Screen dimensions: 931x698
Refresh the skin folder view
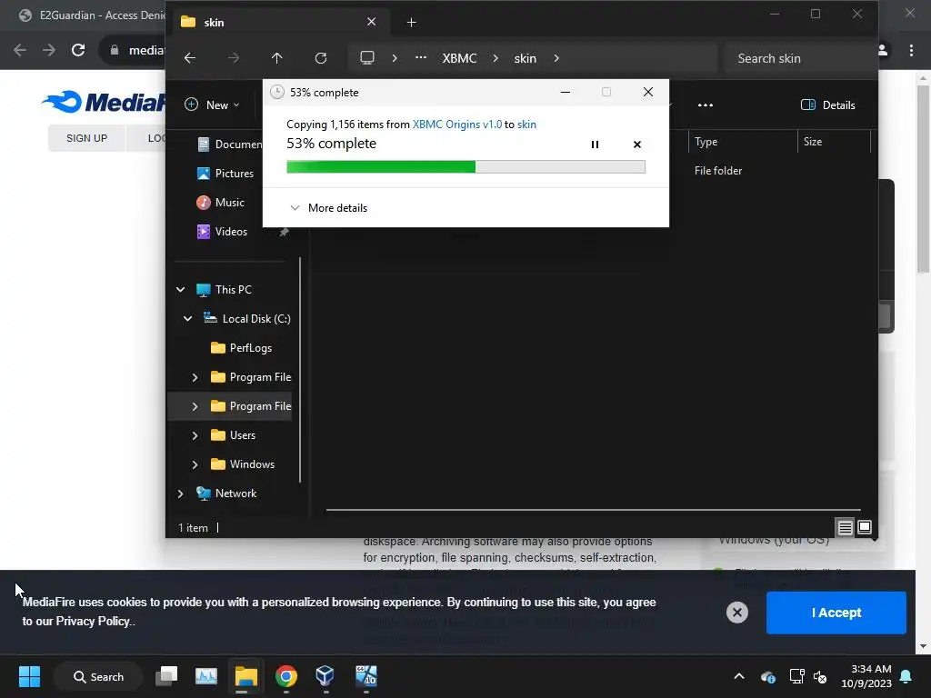coord(321,58)
